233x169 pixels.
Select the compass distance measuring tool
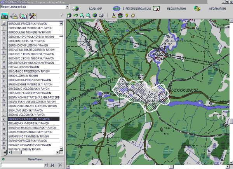tap(114, 15)
